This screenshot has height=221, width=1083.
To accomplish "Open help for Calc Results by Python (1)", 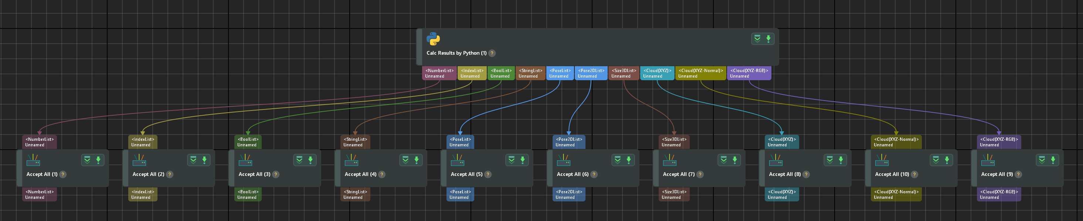I will tap(492, 53).
